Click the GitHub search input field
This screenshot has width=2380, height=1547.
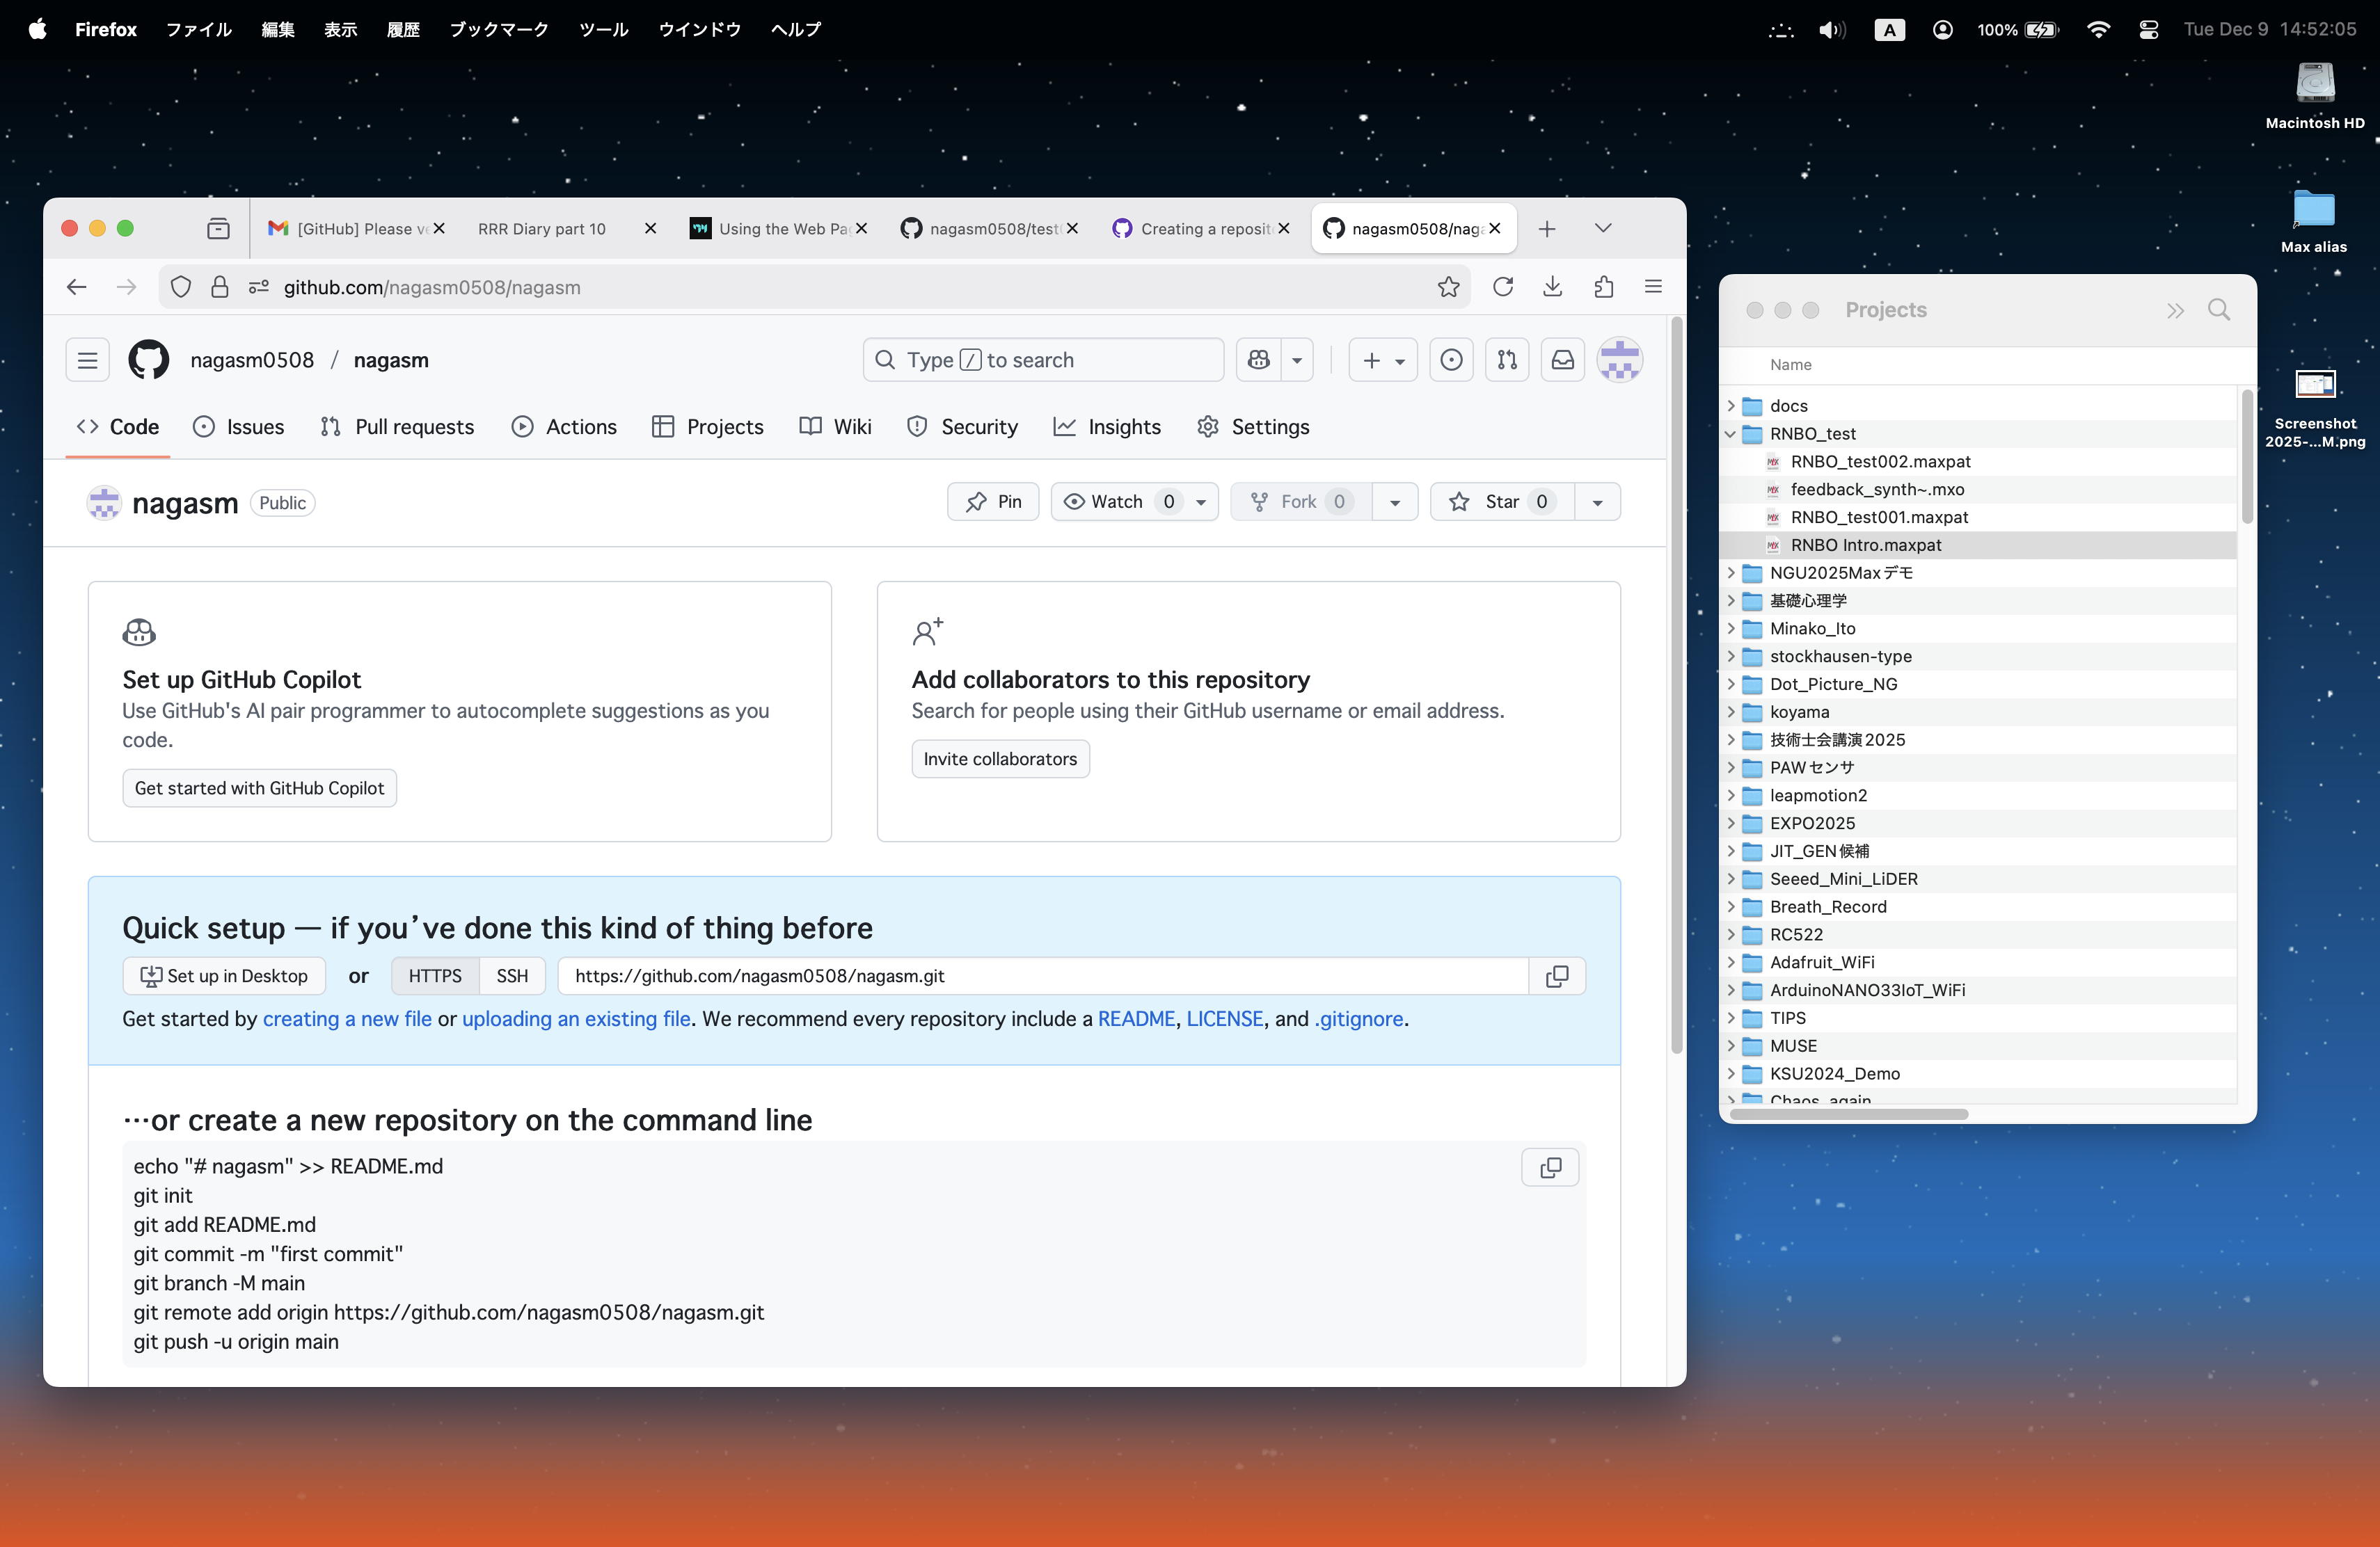click(1043, 360)
